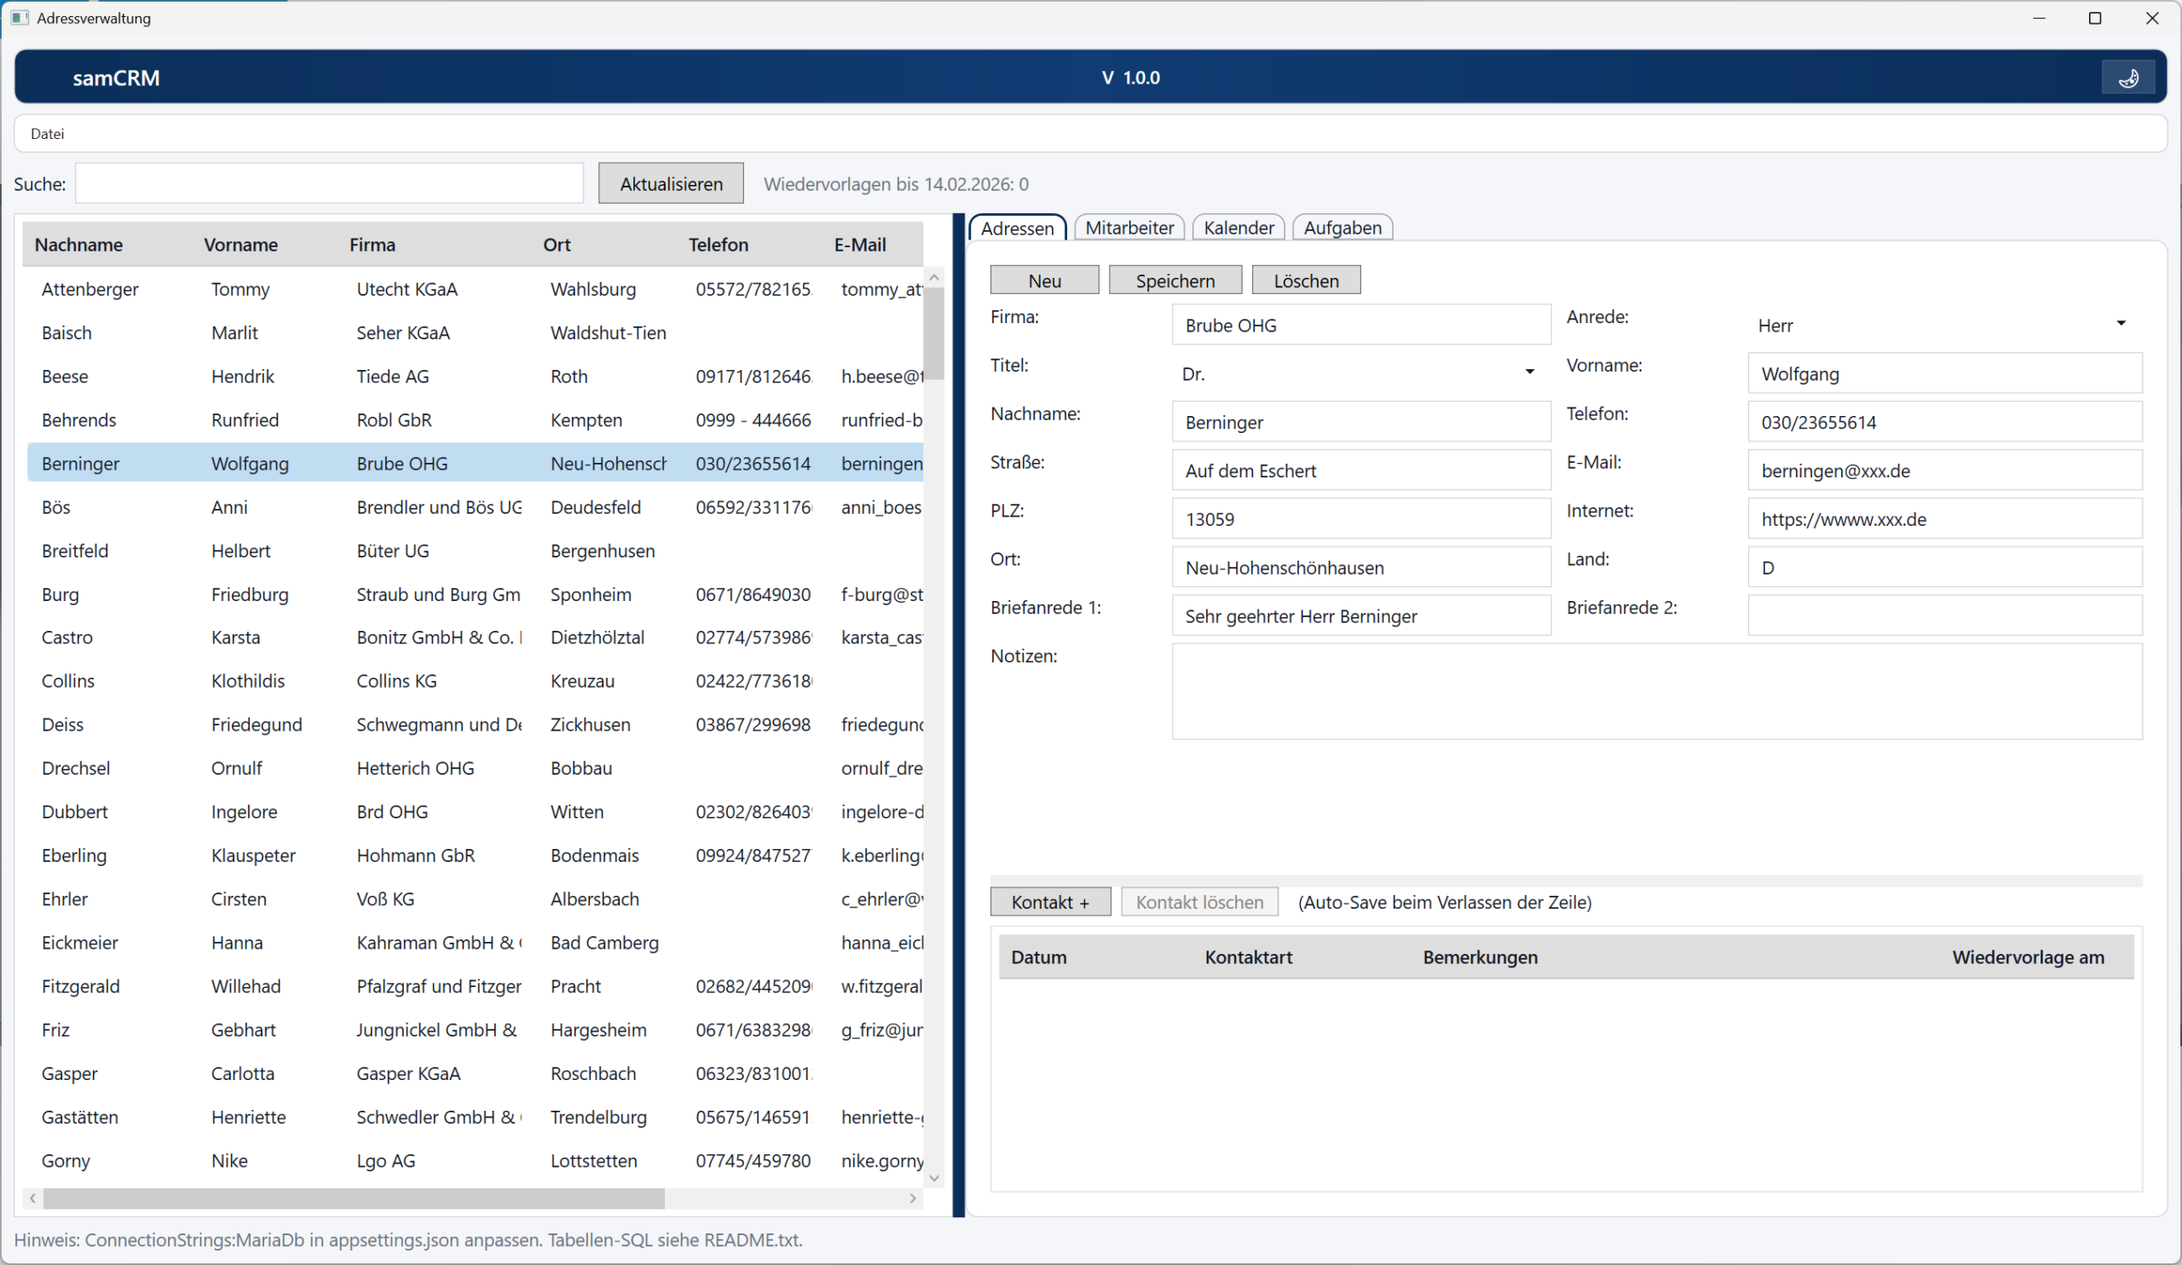Click the Löschen button
This screenshot has width=2182, height=1265.
pyautogui.click(x=1305, y=280)
